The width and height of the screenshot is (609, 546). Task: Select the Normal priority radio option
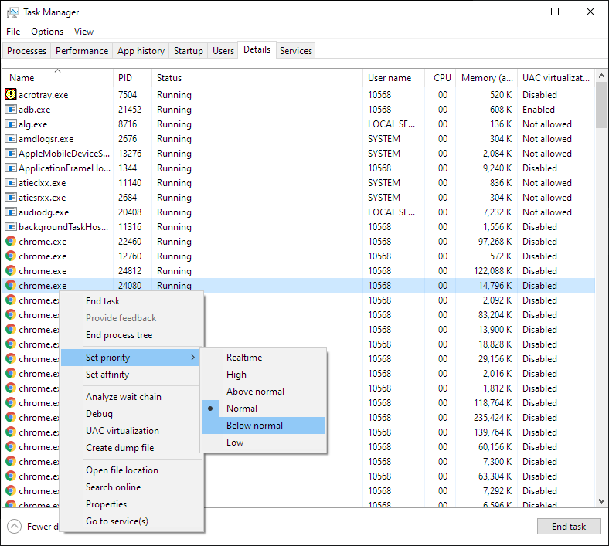click(263, 409)
